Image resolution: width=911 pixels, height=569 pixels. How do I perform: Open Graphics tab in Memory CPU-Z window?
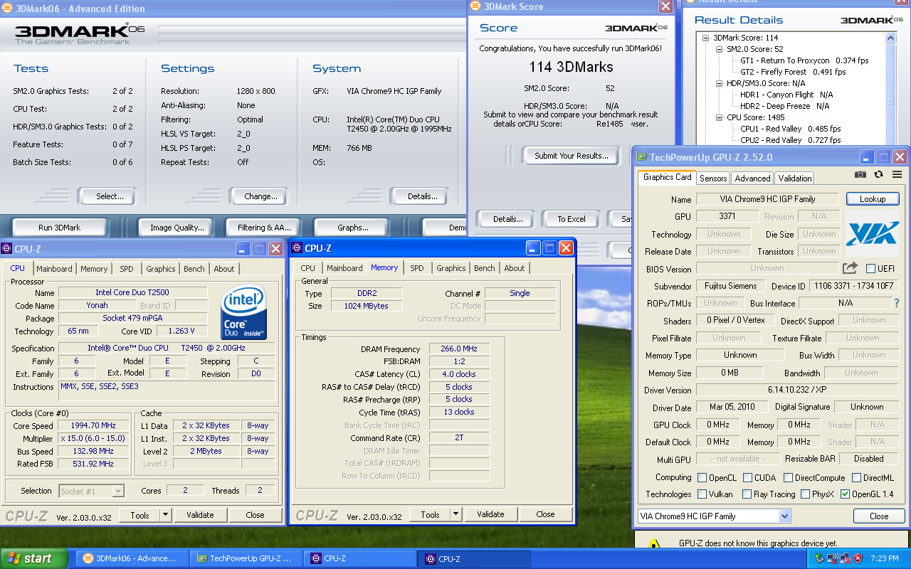451,268
